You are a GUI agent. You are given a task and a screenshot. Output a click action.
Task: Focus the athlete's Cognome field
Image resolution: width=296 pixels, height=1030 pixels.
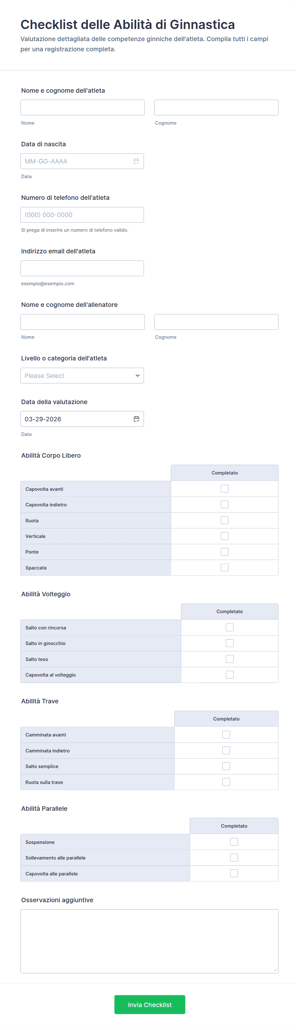point(216,108)
